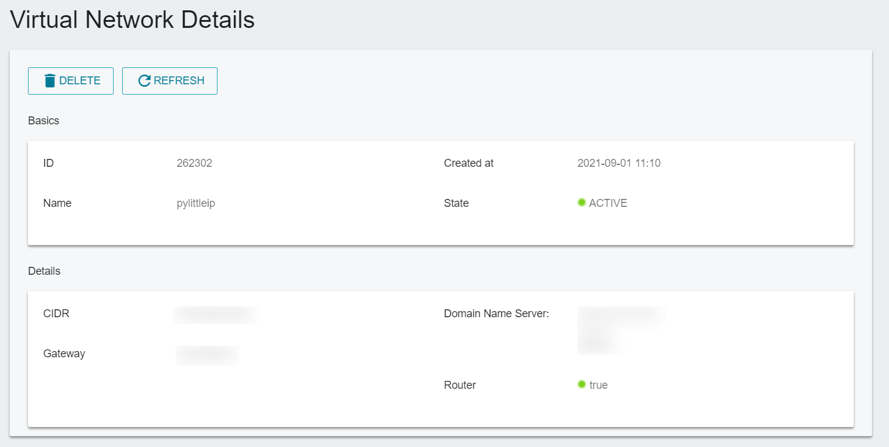Viewport: 889px width, 447px height.
Task: Click the Details section label
Action: click(44, 271)
